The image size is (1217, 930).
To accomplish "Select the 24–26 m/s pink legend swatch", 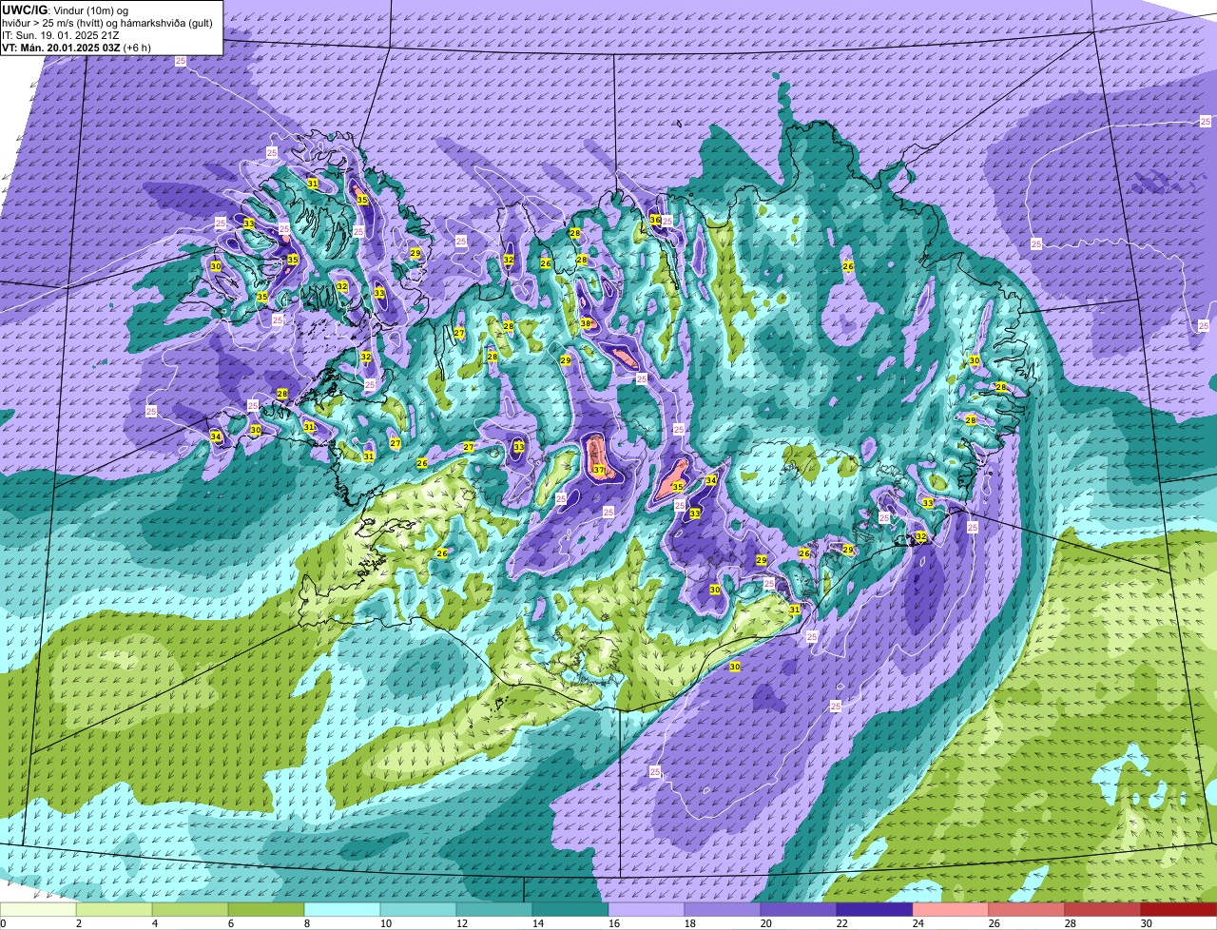I will pos(951,910).
